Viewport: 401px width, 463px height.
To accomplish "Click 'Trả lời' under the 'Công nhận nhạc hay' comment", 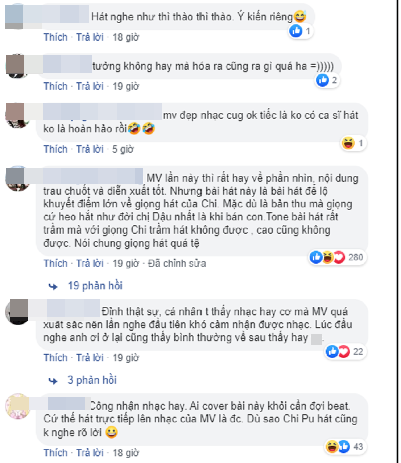I will tap(90, 453).
